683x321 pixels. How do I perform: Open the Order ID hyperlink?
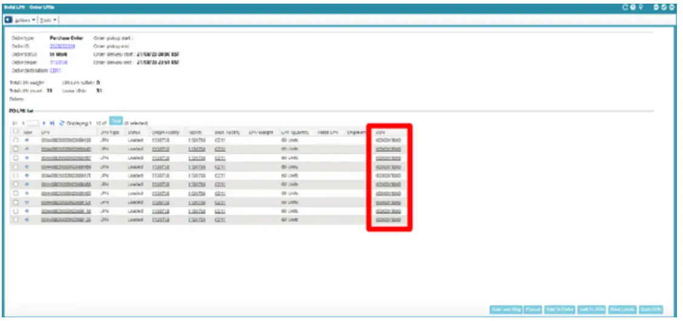pyautogui.click(x=63, y=46)
